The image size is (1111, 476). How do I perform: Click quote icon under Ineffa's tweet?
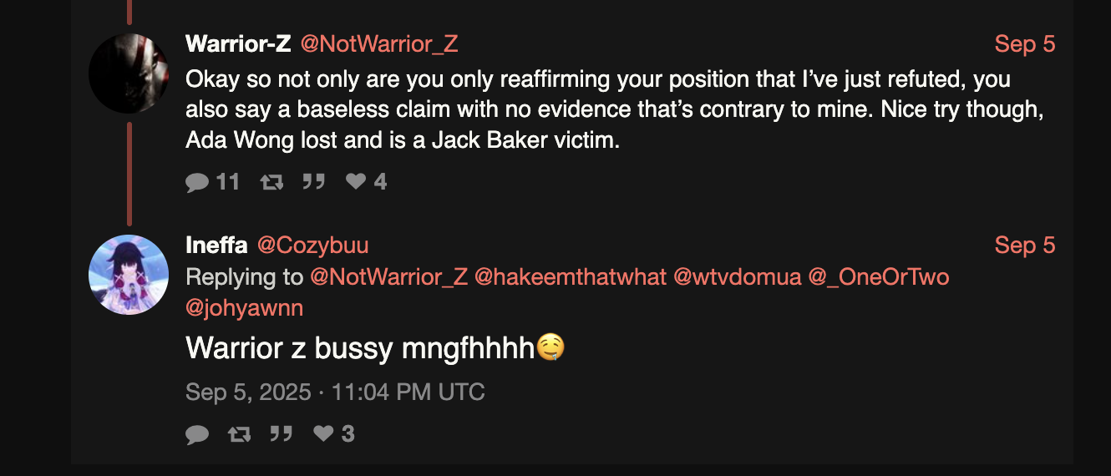(x=281, y=434)
